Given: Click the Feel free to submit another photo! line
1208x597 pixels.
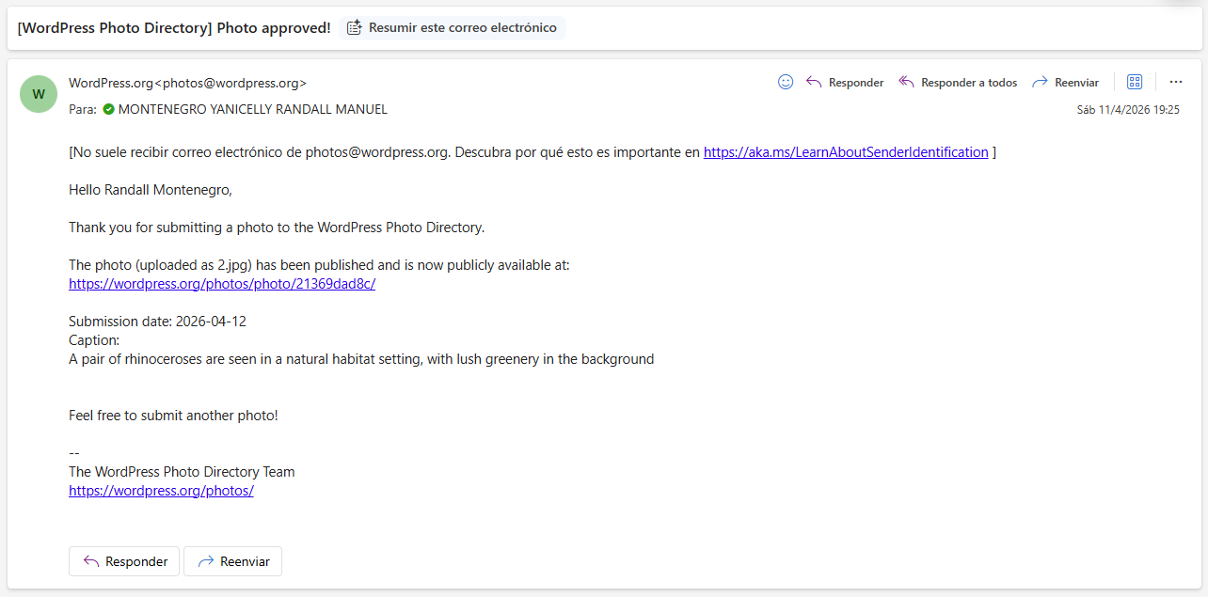Looking at the screenshot, I should (x=173, y=416).
